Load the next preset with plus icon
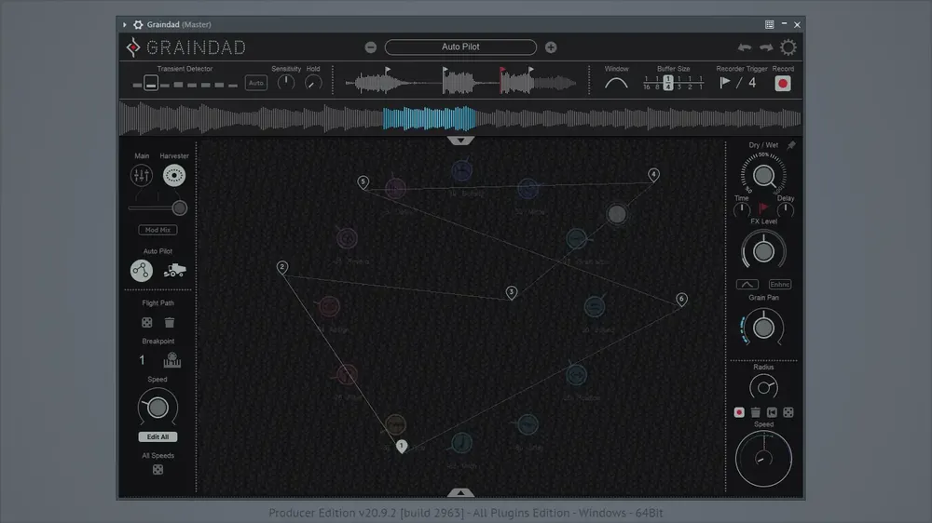This screenshot has width=932, height=523. pos(551,47)
